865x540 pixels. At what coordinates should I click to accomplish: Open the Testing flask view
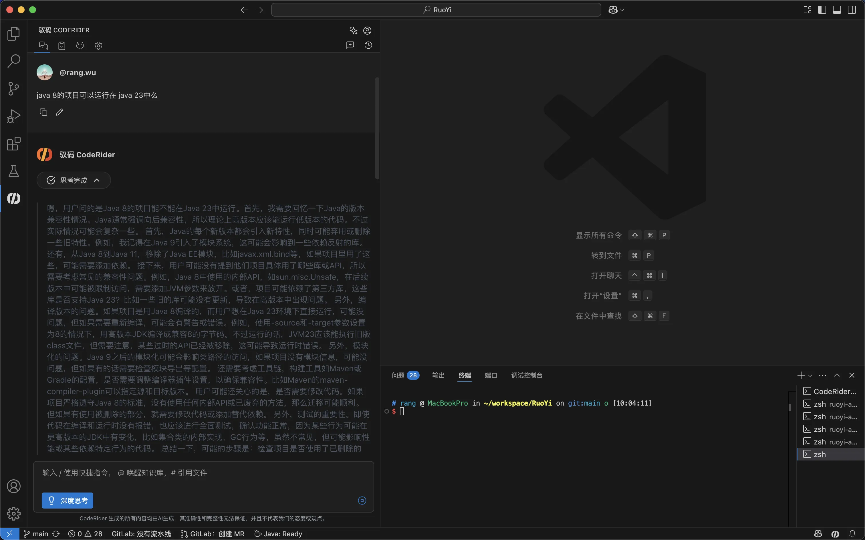click(x=13, y=171)
